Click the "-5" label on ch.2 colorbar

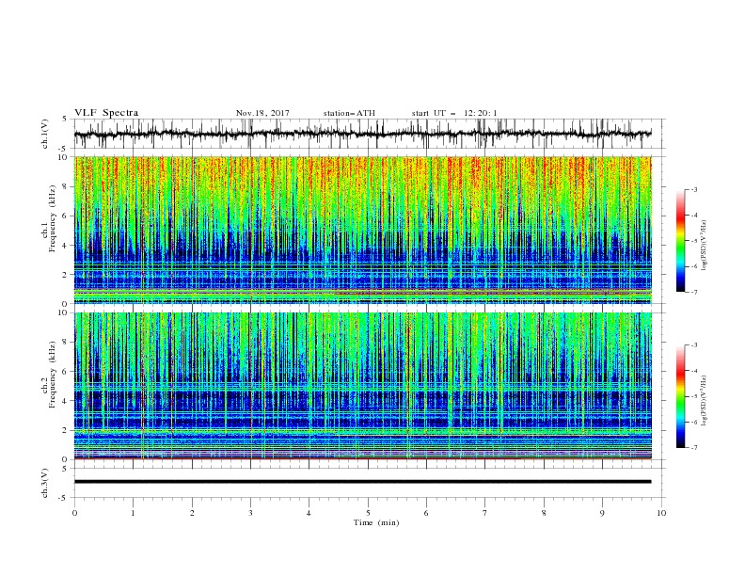click(x=693, y=396)
